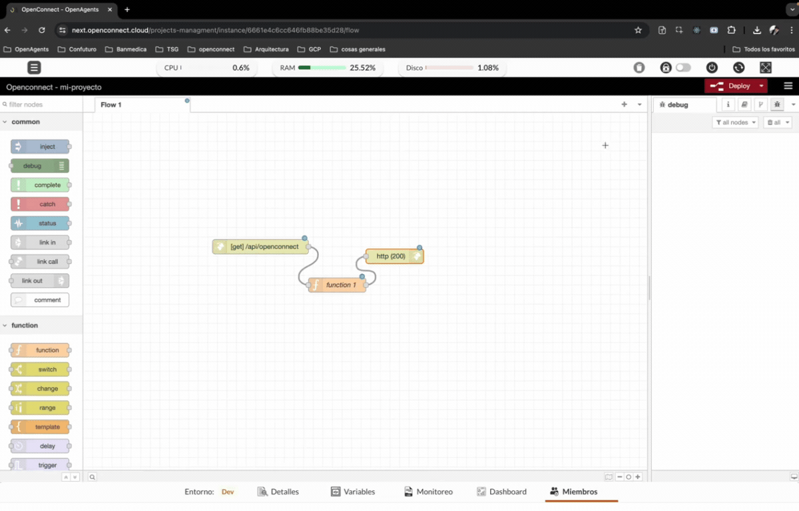The width and height of the screenshot is (799, 511).
Task: Click the Disco usage progress bar
Action: 449,68
